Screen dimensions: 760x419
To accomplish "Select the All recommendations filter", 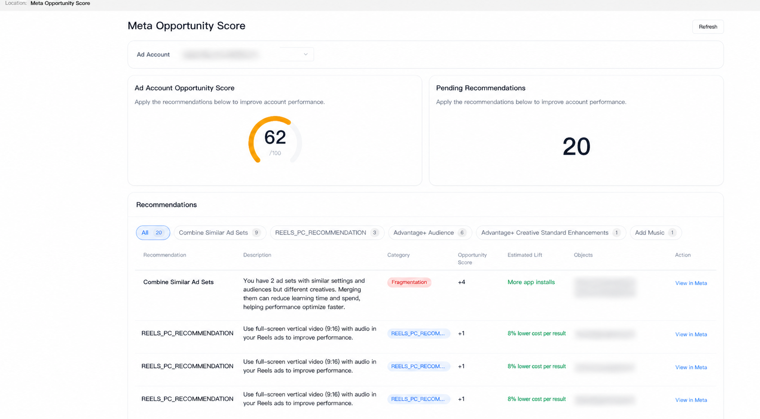I will tap(153, 232).
